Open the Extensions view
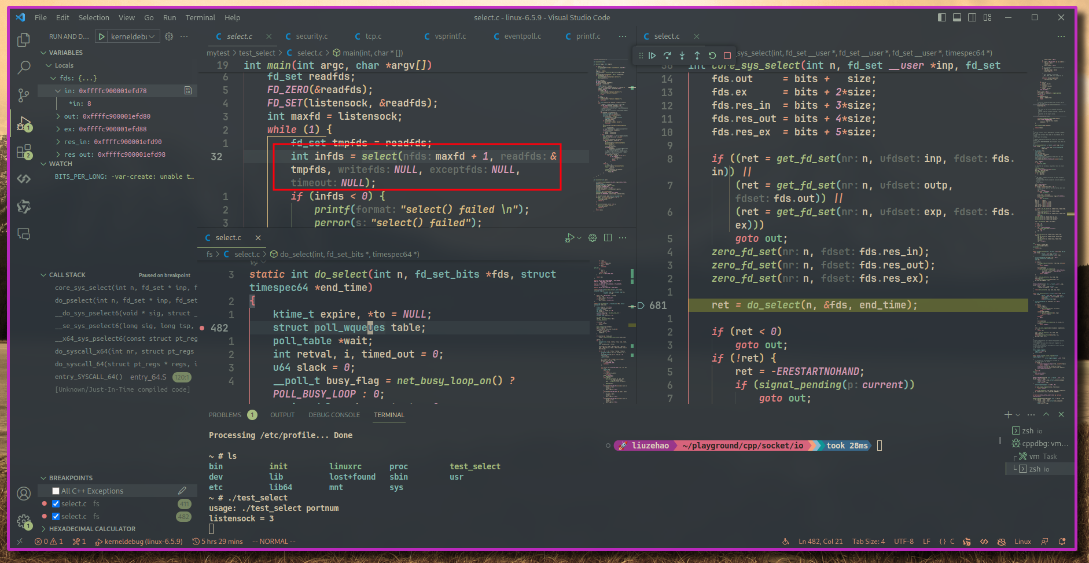Screen dimensions: 1089x563 click(x=24, y=152)
